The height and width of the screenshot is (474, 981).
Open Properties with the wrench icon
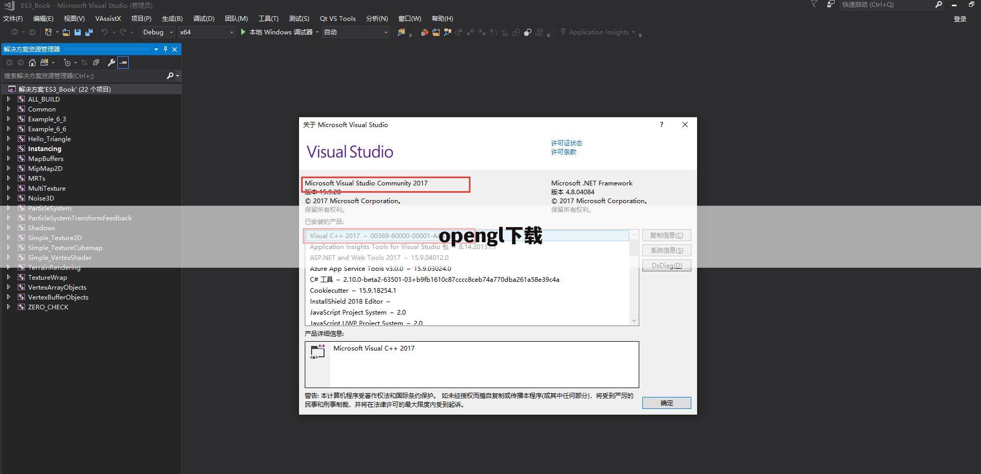coord(111,63)
